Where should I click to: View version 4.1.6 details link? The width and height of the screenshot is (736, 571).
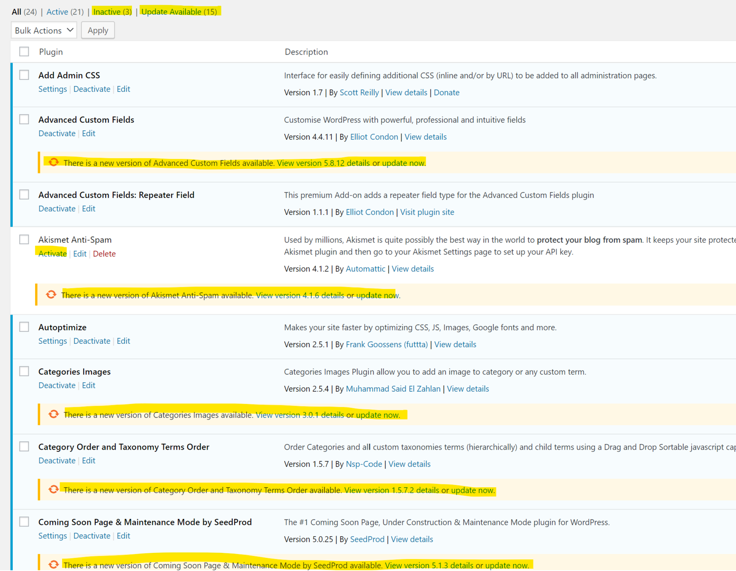300,295
